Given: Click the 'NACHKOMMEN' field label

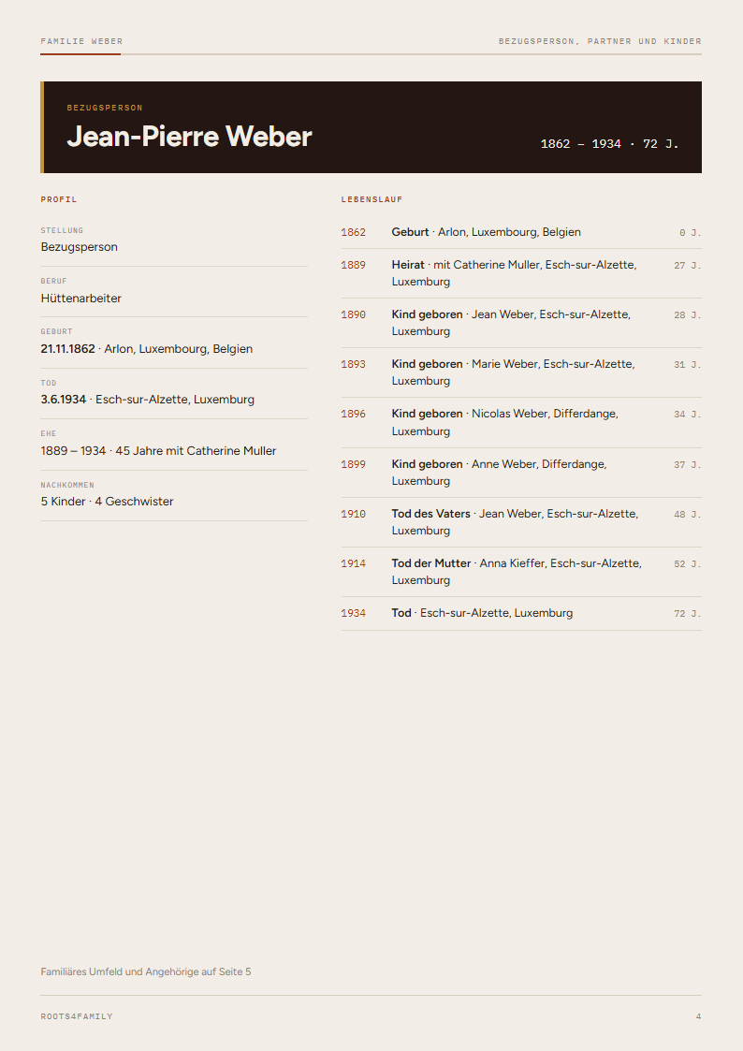Looking at the screenshot, I should [67, 485].
